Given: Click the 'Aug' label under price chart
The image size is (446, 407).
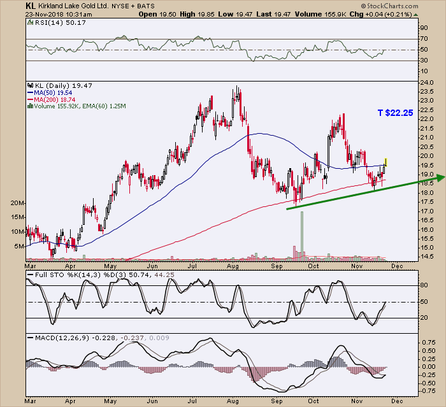Looking at the screenshot, I should 233,266.
